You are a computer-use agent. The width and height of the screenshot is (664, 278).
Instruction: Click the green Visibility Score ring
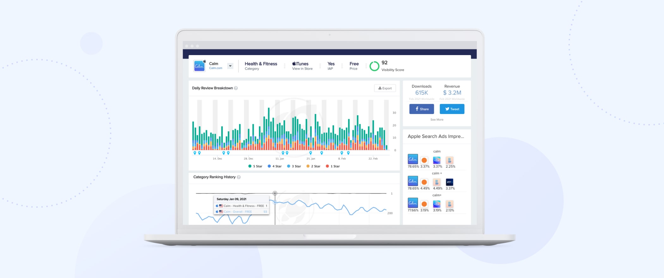374,66
